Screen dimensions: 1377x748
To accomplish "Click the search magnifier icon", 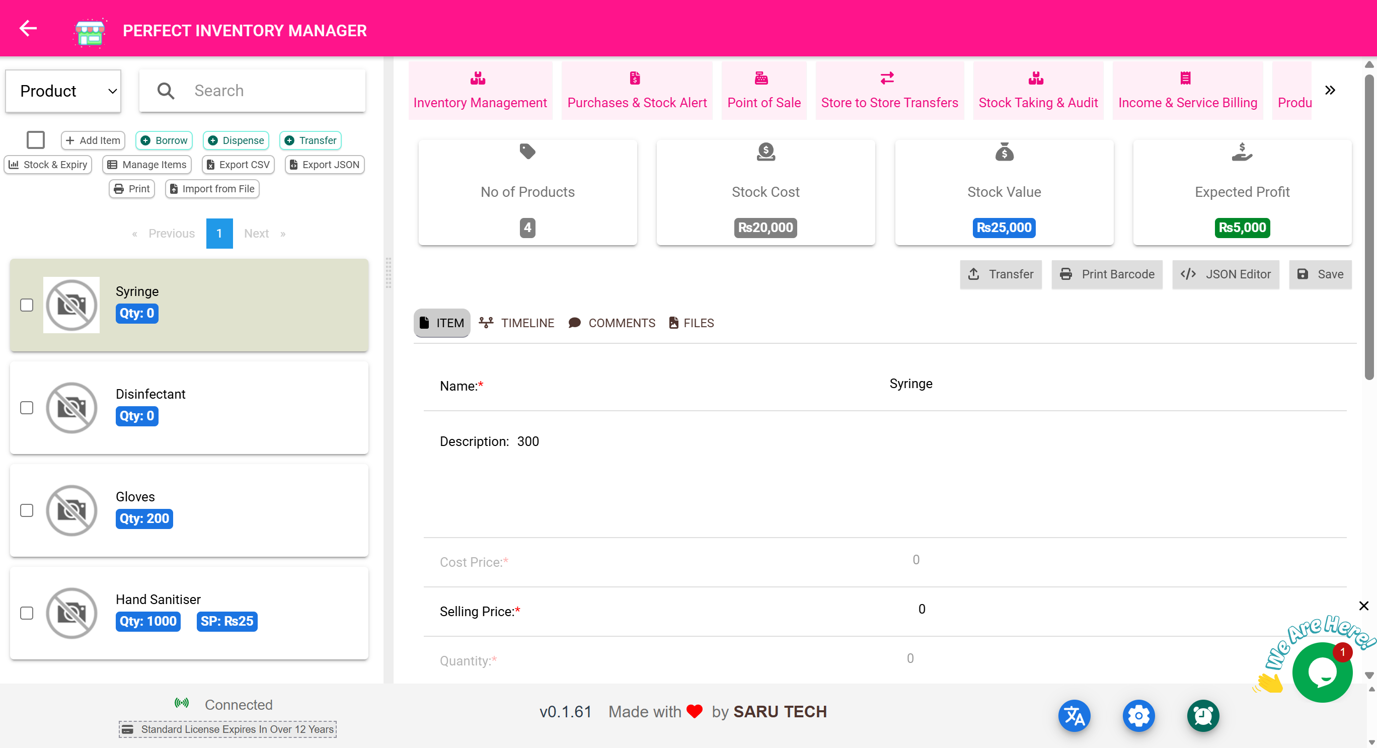I will [166, 91].
